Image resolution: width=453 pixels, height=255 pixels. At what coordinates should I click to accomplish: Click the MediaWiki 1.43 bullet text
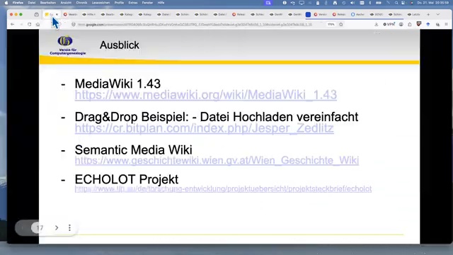[x=117, y=84]
